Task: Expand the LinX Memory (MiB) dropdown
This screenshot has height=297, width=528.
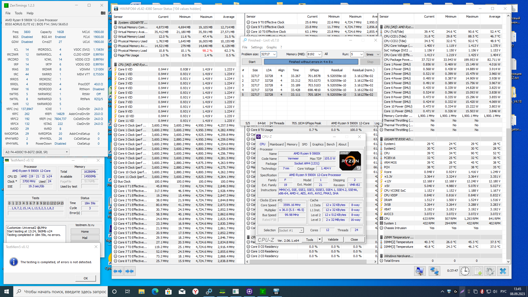Action: (x=319, y=54)
